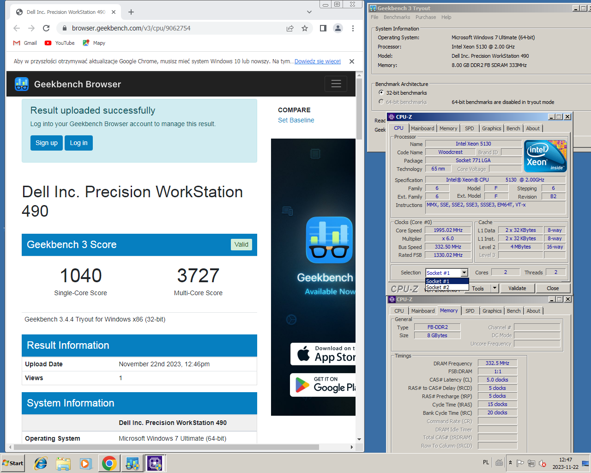591x473 pixels.
Task: Click Validate button in CPU-Z
Action: tap(517, 288)
